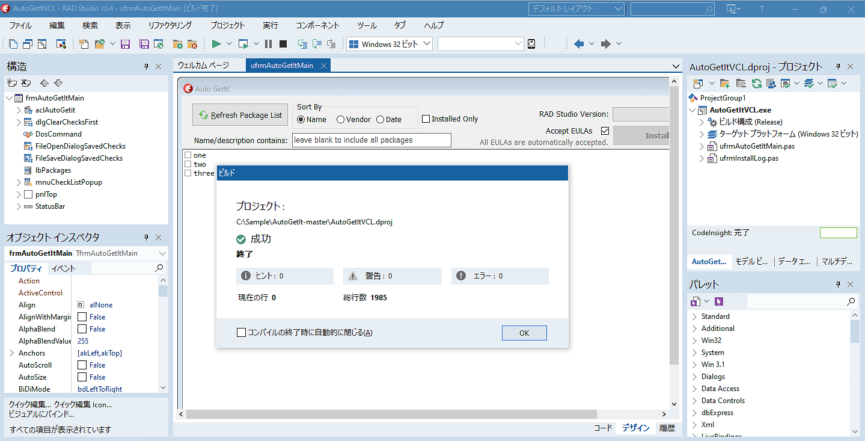Open the ファイル menu
The height and width of the screenshot is (441, 865).
pos(20,25)
